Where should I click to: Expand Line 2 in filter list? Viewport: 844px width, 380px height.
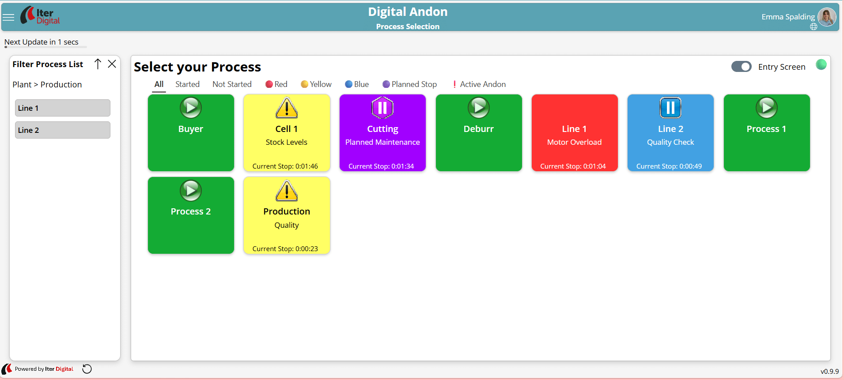pos(63,130)
